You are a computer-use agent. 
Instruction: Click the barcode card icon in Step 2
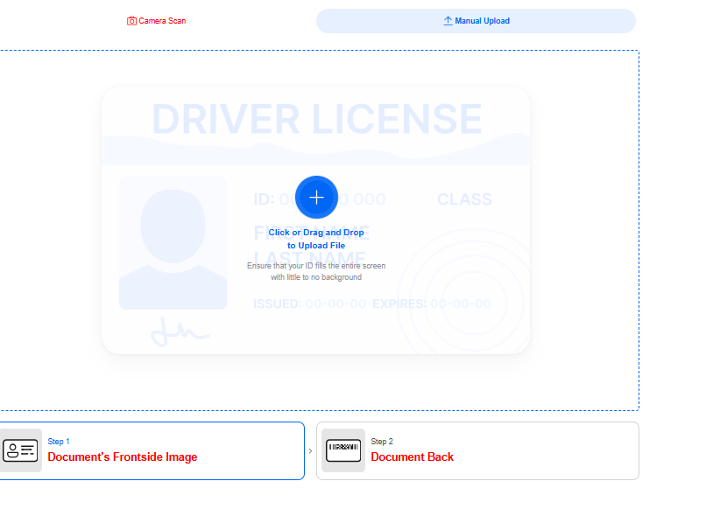coord(343,450)
